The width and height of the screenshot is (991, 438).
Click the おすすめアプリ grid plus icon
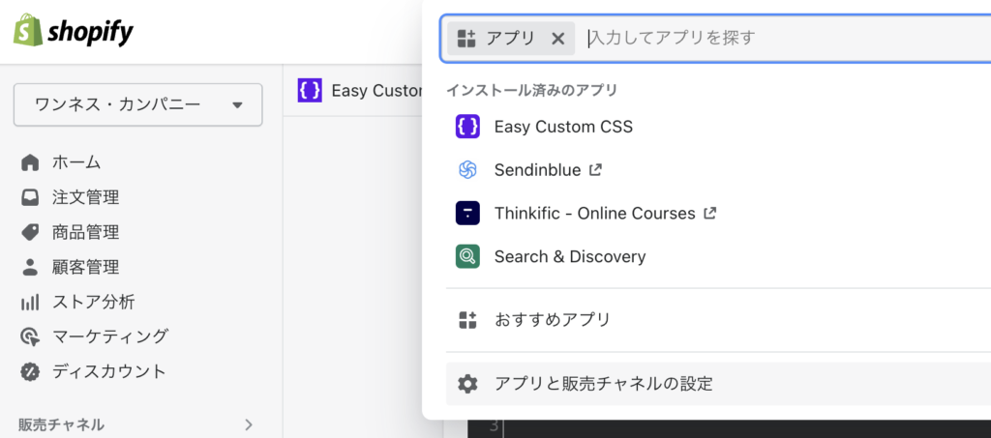click(467, 320)
